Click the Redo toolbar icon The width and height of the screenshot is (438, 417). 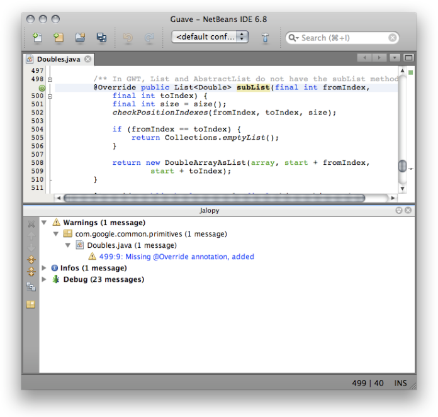point(149,37)
